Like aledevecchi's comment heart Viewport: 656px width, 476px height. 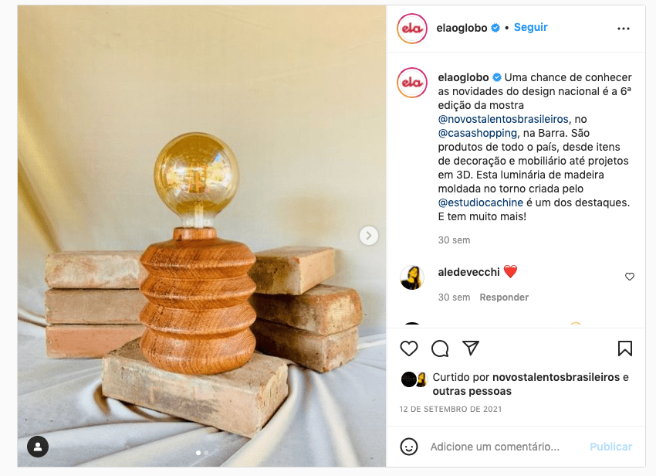pyautogui.click(x=630, y=277)
